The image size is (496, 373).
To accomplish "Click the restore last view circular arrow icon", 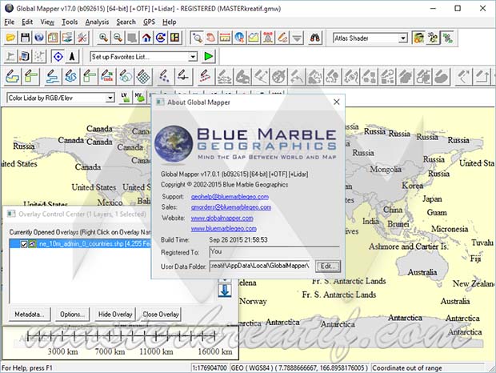I will click(x=161, y=38).
